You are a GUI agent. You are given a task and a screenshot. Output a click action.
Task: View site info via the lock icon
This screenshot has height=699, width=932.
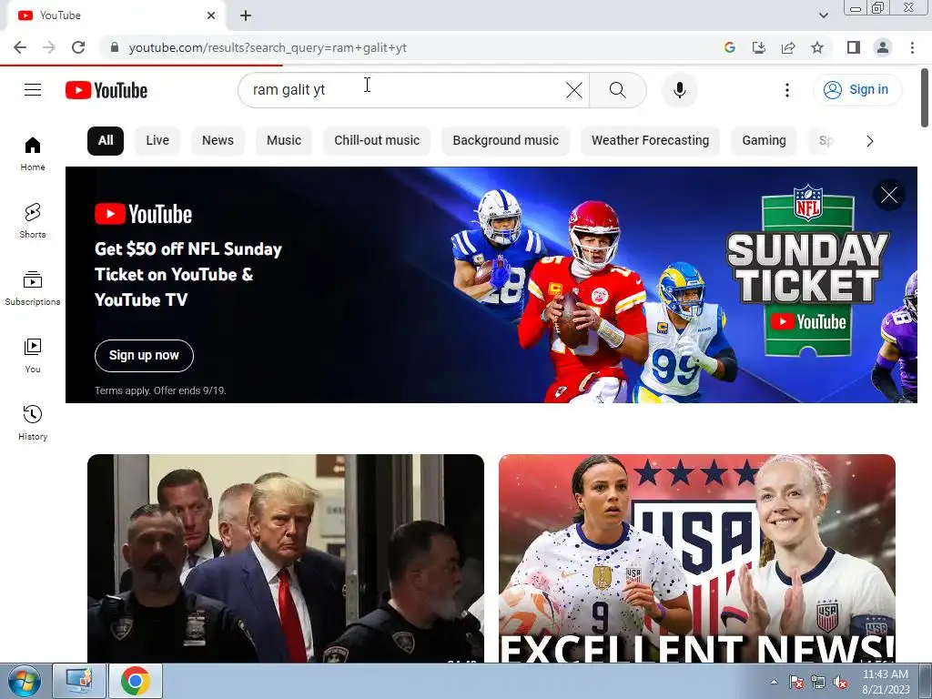pyautogui.click(x=115, y=47)
